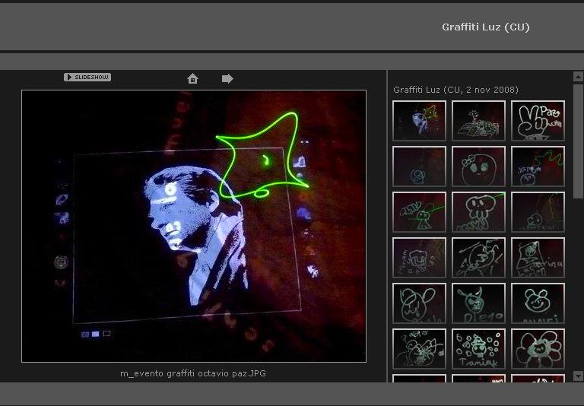This screenshot has width=584, height=406.
Task: Open the green-laser skull thumbnail in third row
Action: (478, 212)
